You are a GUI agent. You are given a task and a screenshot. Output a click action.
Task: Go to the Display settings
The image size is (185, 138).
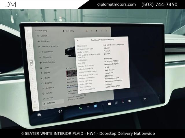pyautogui.click(x=47, y=83)
